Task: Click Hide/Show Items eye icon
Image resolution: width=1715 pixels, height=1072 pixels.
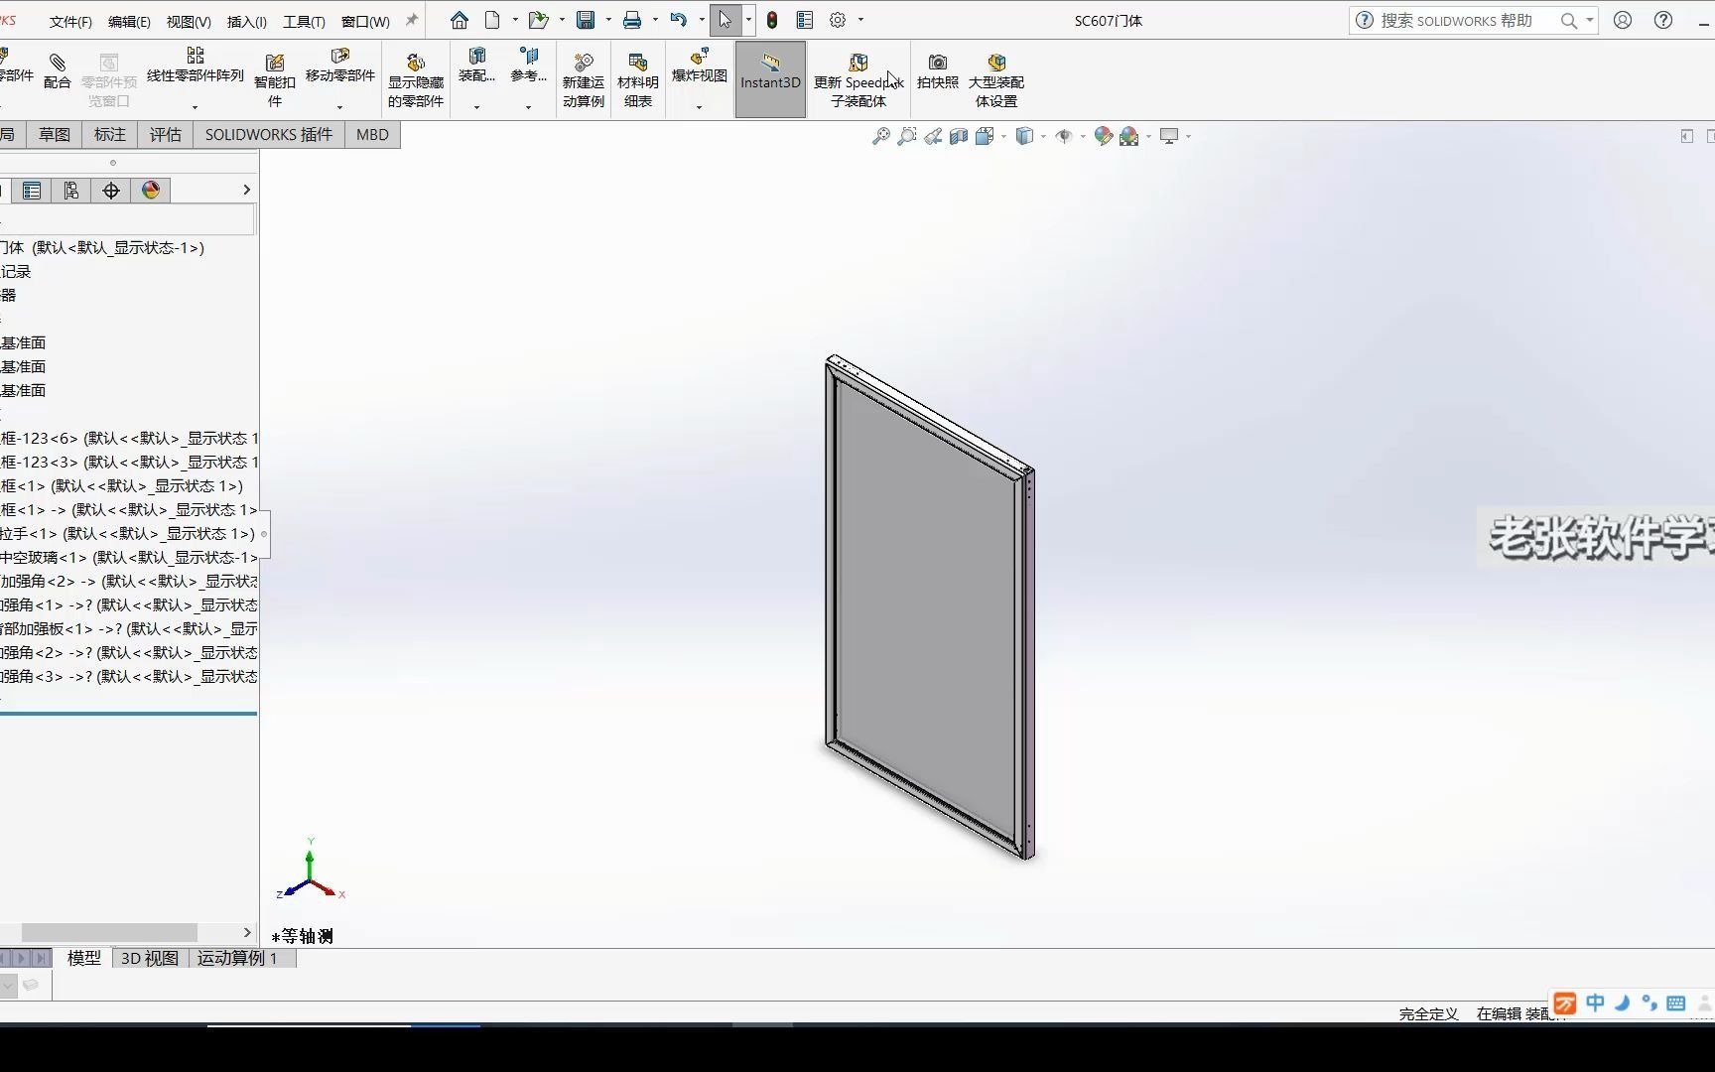Action: pyautogui.click(x=1064, y=136)
